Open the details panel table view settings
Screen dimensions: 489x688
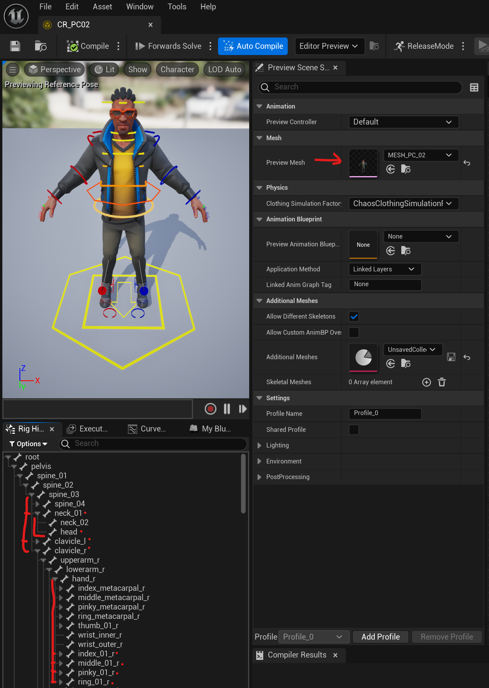click(x=474, y=87)
